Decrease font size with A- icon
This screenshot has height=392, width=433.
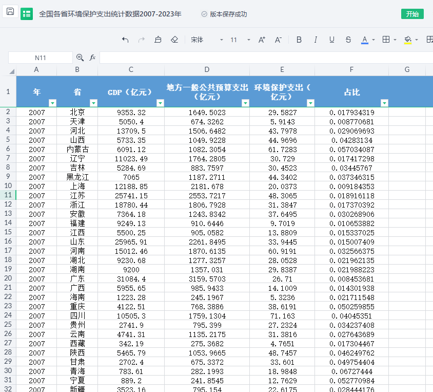pos(279,40)
